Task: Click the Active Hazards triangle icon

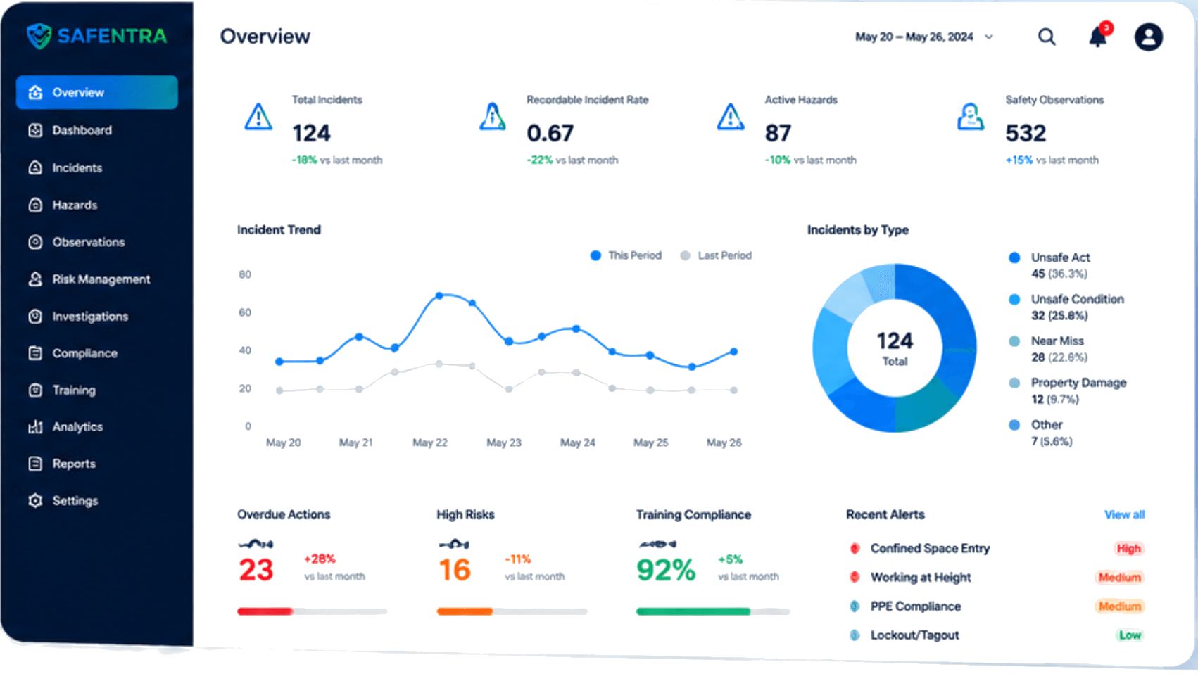Action: (731, 117)
